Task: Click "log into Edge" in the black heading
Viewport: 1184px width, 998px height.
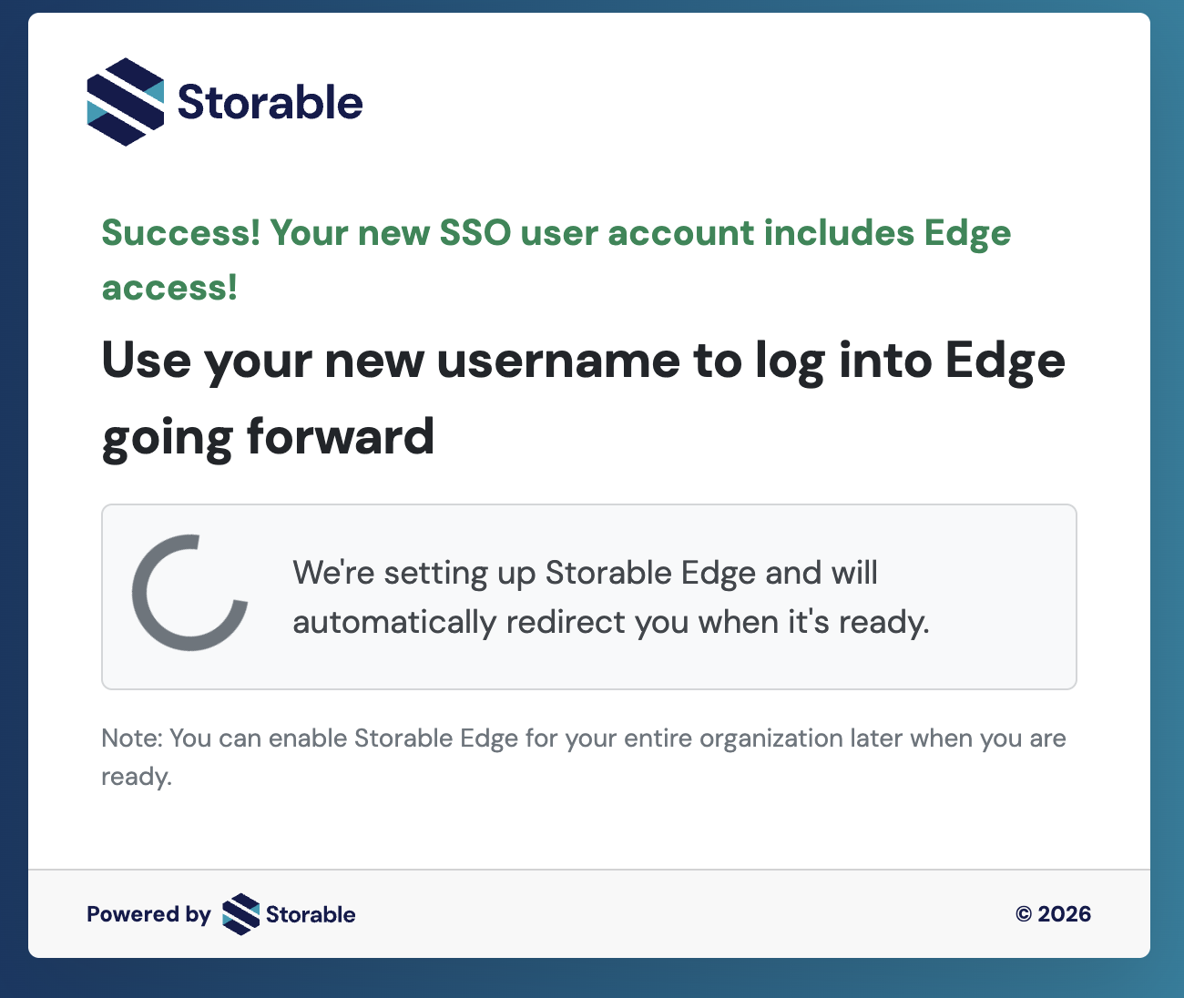Action: pyautogui.click(x=910, y=361)
